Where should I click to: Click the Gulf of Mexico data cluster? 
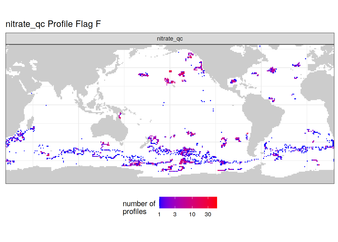233,81
